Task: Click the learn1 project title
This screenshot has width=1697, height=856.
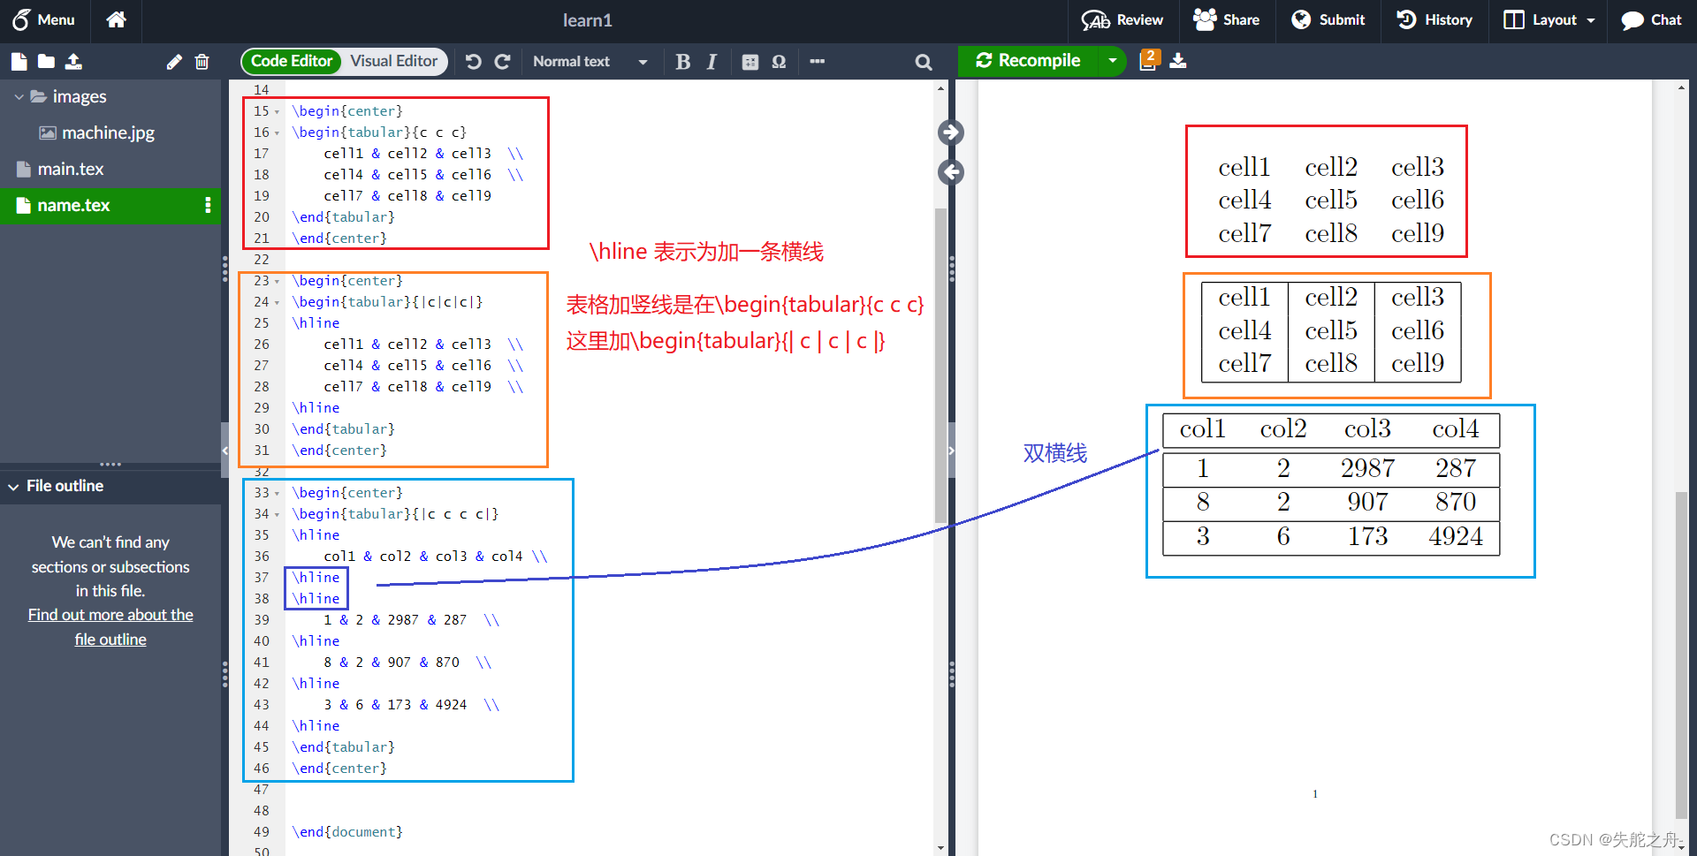Action: click(x=588, y=19)
